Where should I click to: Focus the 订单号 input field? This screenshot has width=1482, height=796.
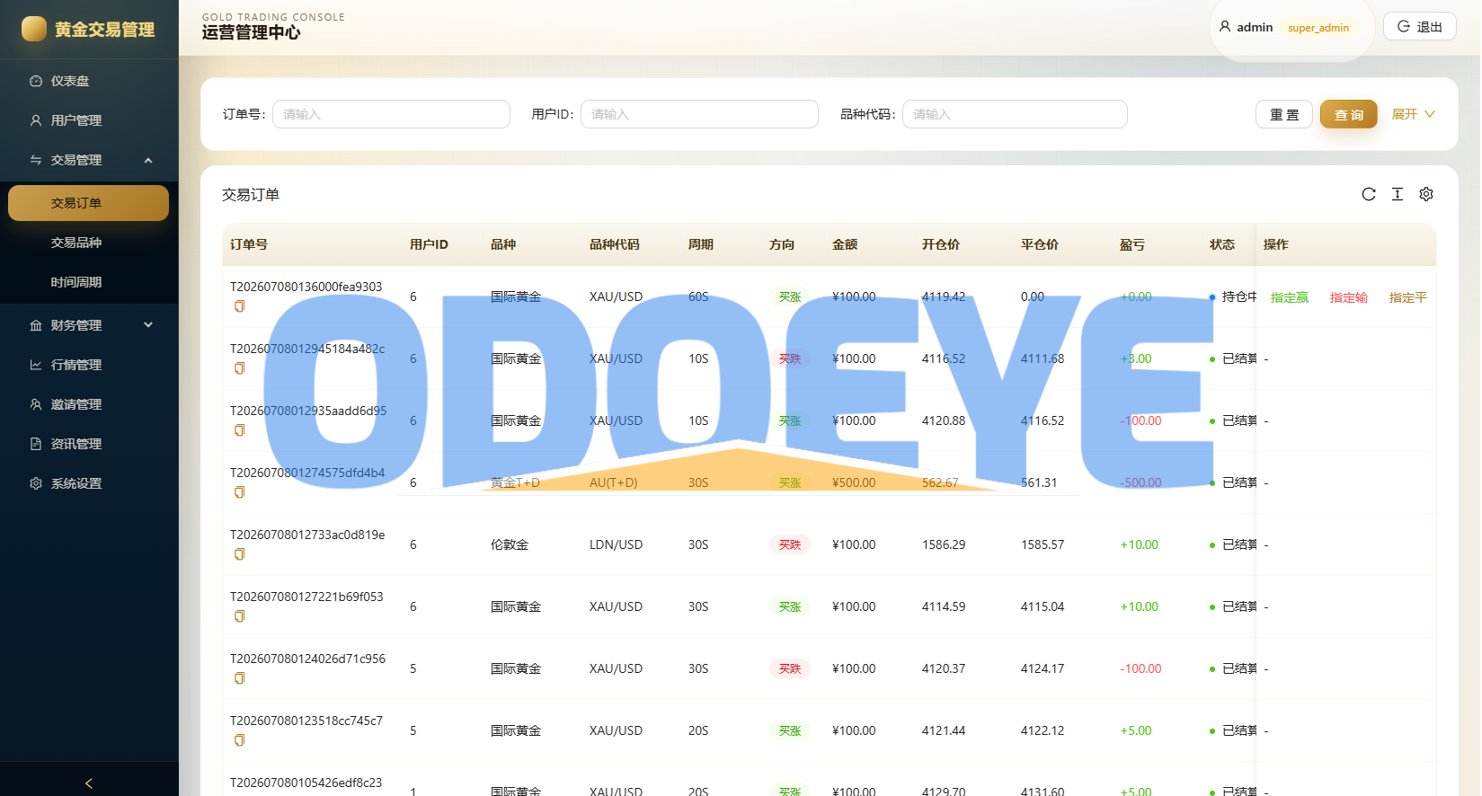392,114
